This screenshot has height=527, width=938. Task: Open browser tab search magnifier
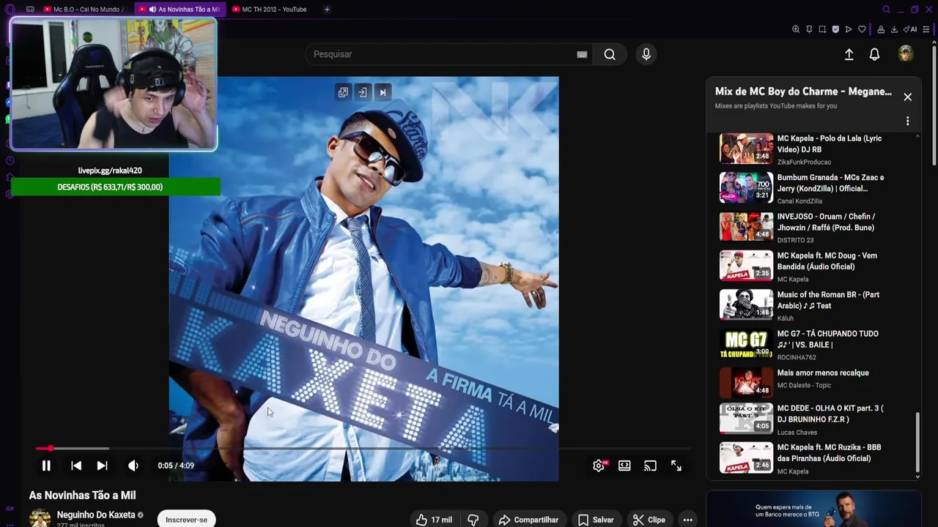886,10
